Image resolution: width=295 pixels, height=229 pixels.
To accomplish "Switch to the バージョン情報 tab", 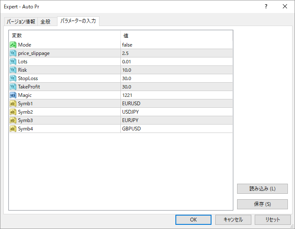I will click(21, 22).
